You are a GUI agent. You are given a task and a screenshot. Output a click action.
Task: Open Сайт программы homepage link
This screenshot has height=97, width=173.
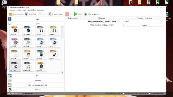91,14
